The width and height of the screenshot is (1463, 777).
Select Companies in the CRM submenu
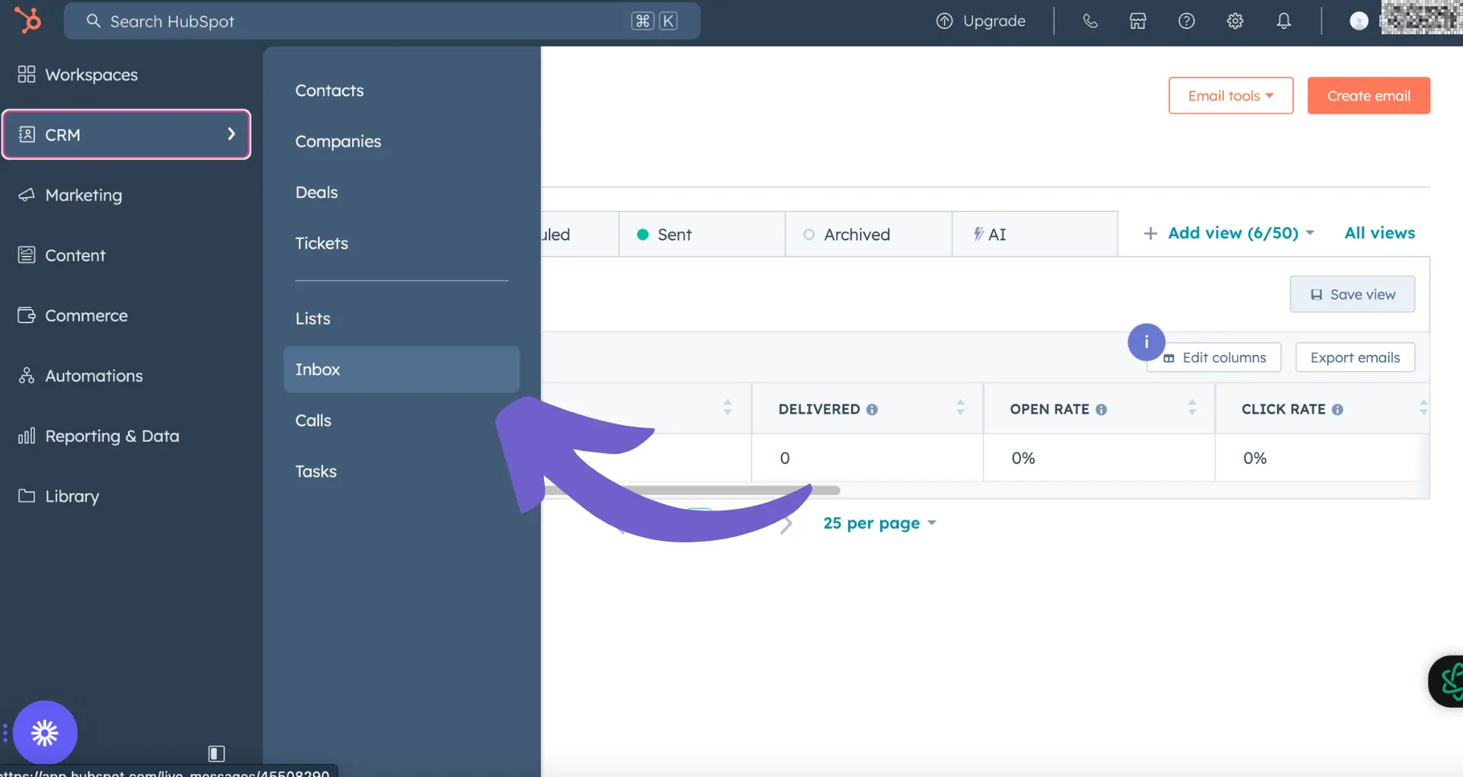pyautogui.click(x=402, y=142)
